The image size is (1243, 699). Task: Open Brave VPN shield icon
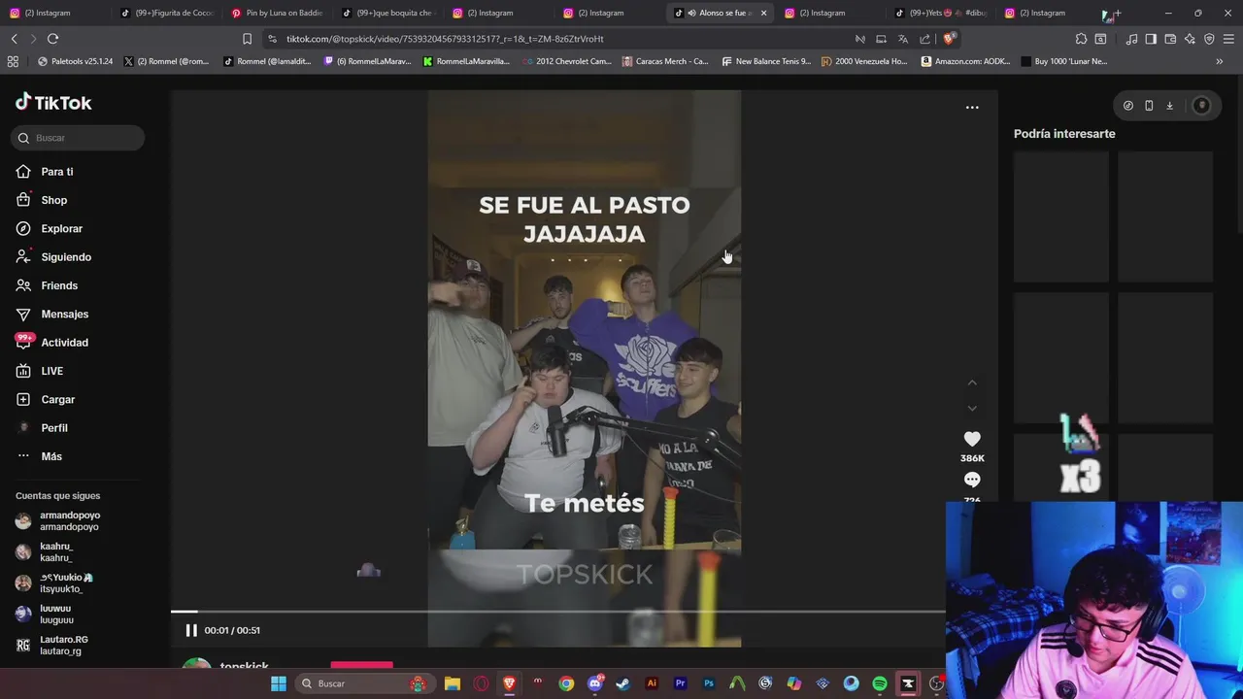pos(1209,39)
